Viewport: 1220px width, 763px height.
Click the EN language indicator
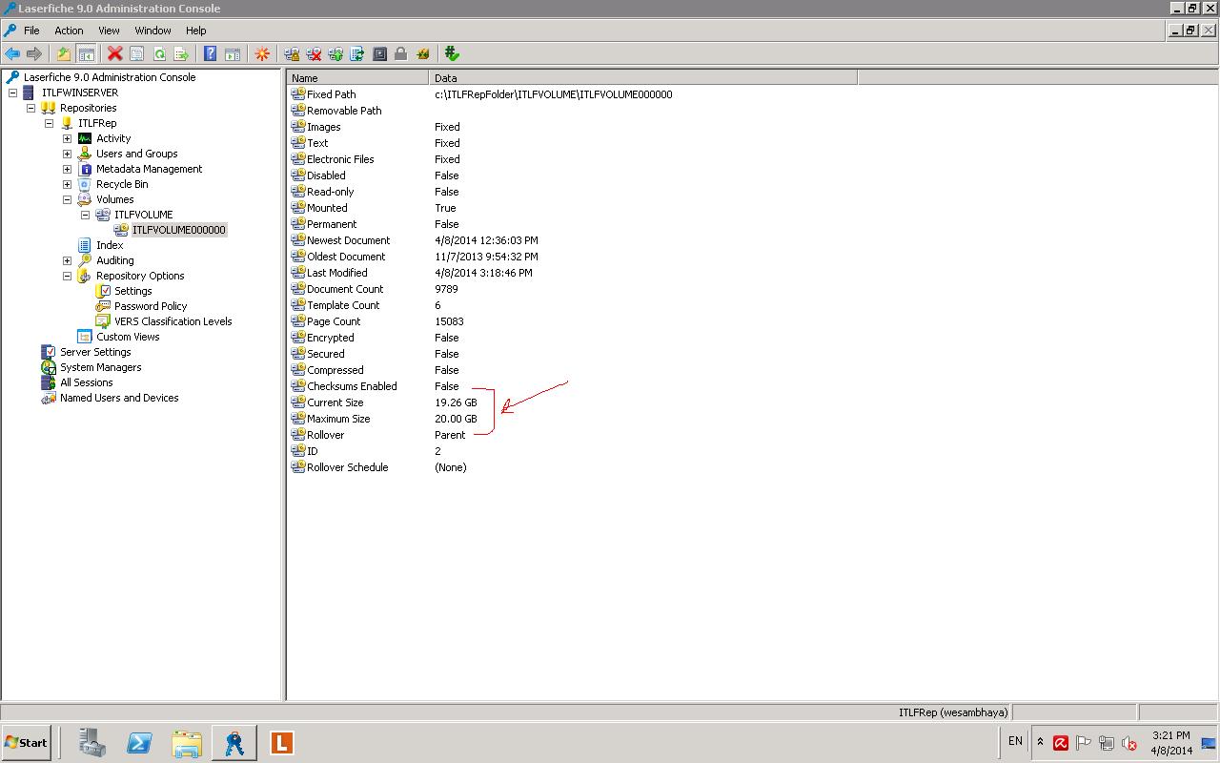tap(1015, 741)
